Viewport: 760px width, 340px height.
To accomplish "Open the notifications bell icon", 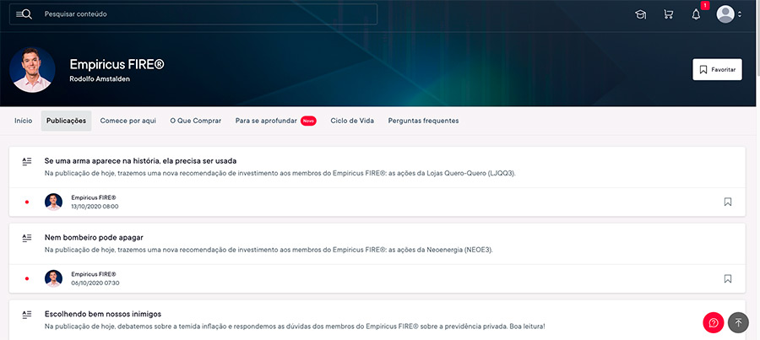I will pos(696,14).
